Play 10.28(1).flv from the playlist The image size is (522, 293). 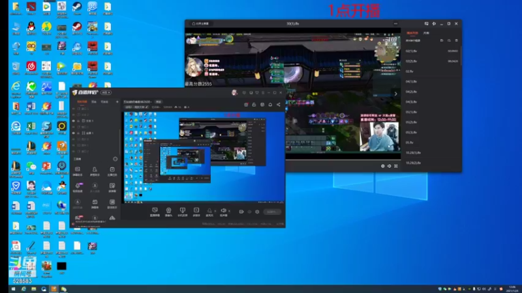coord(432,153)
